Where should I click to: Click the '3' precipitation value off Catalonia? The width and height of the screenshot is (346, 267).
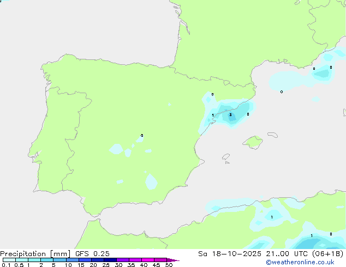pyautogui.click(x=230, y=115)
